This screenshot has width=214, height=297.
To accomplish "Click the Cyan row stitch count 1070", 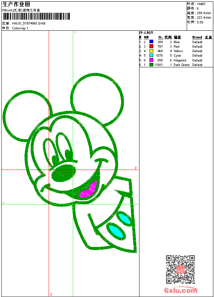I will click(x=159, y=56).
